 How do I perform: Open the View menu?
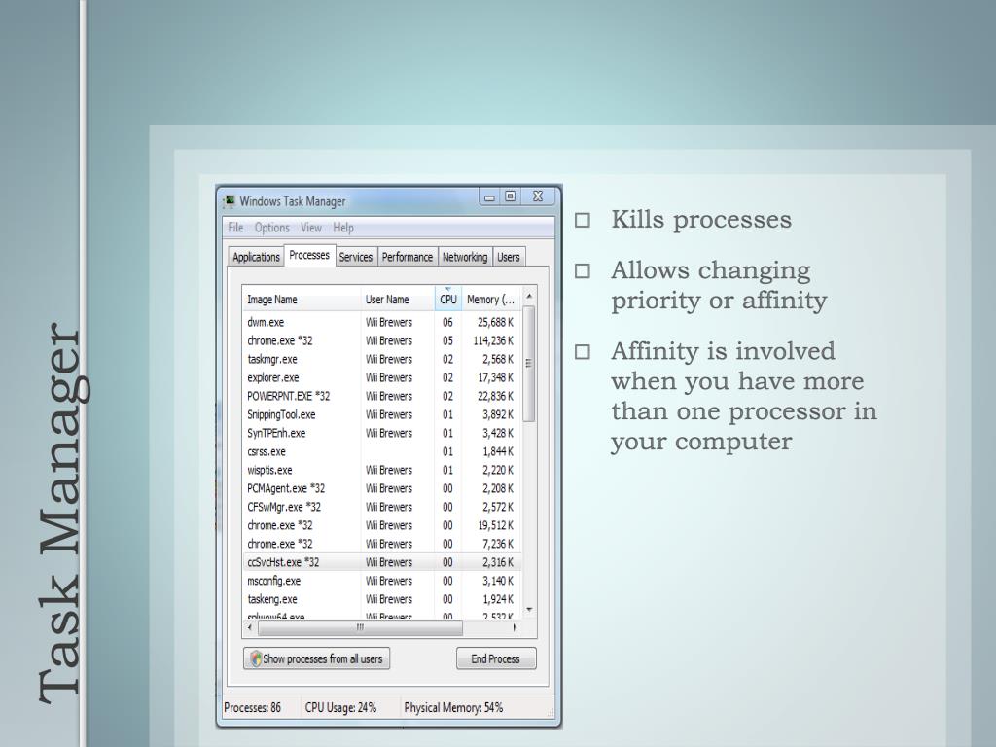pyautogui.click(x=311, y=228)
